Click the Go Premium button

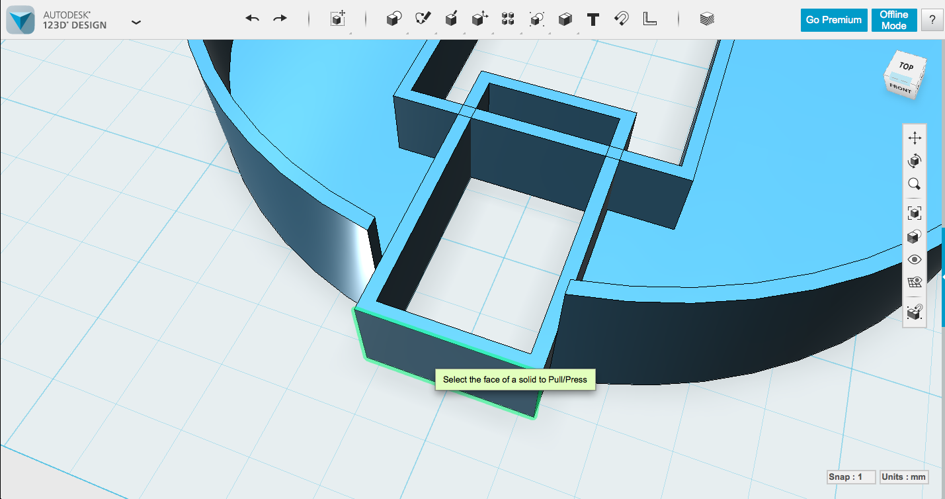coord(834,20)
